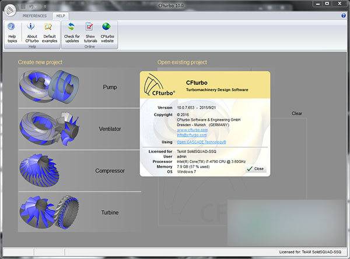
Task: Click 'CFturbo Software & Engineering GmbH' text
Action: pyautogui.click(x=209, y=120)
